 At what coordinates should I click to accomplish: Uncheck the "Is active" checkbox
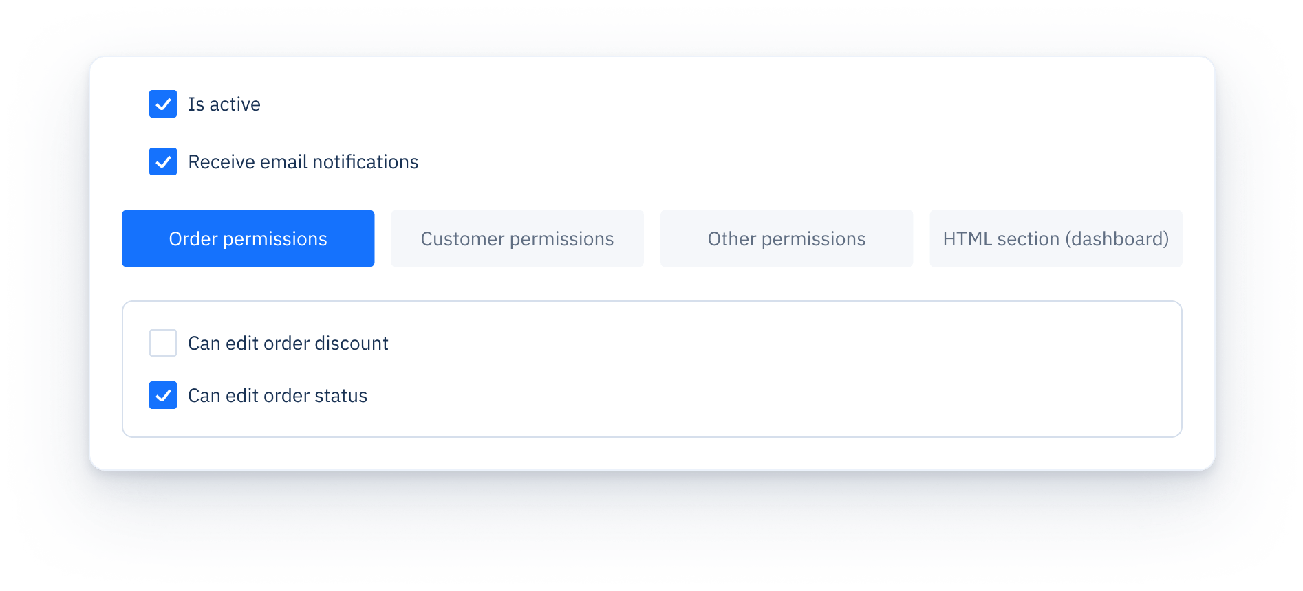163,104
